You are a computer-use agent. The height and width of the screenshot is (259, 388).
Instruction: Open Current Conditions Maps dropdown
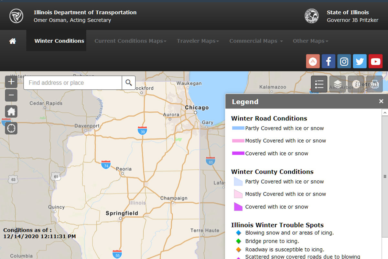tap(130, 41)
